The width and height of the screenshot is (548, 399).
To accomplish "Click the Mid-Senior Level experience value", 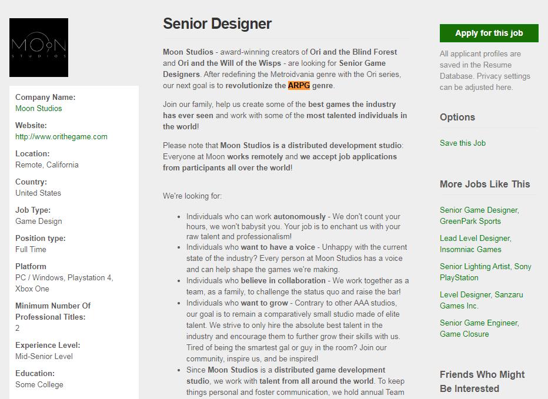I will (x=44, y=356).
